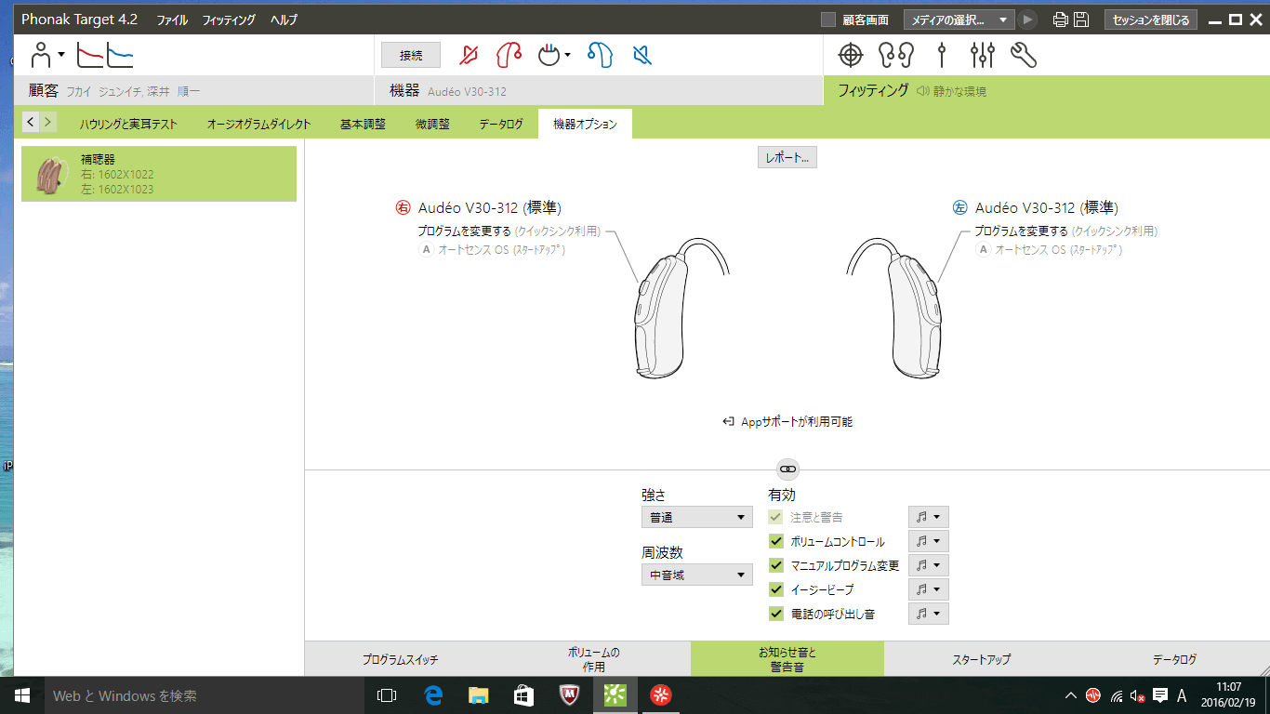Open the データログ bottom tab
The width and height of the screenshot is (1270, 714).
[1174, 659]
